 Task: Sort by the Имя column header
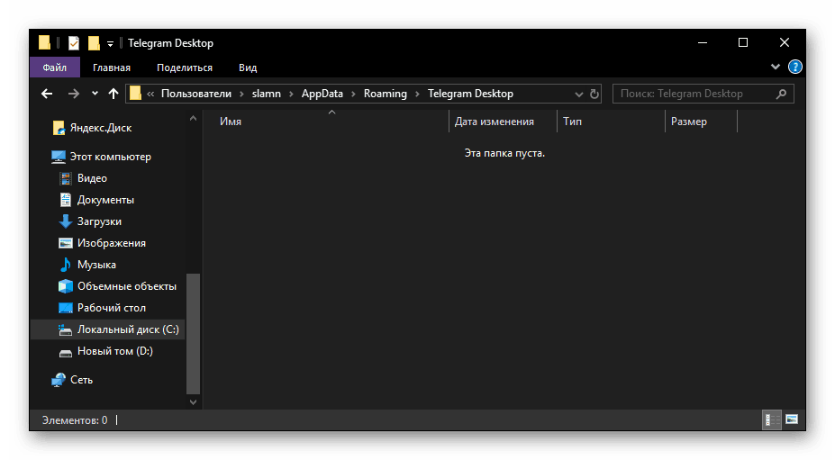[x=231, y=122]
